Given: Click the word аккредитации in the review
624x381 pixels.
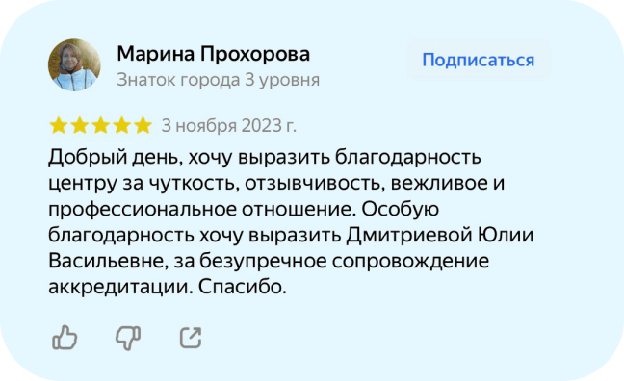Looking at the screenshot, I should [120, 287].
